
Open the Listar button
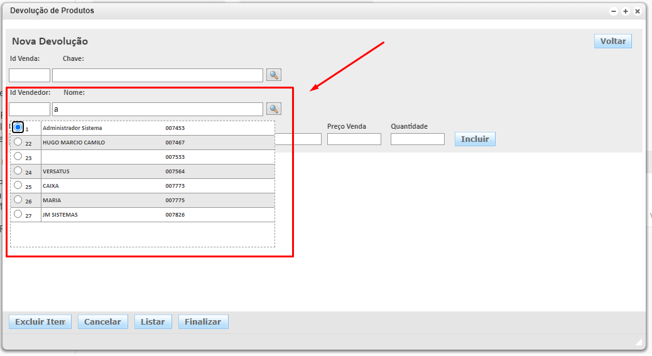(153, 321)
